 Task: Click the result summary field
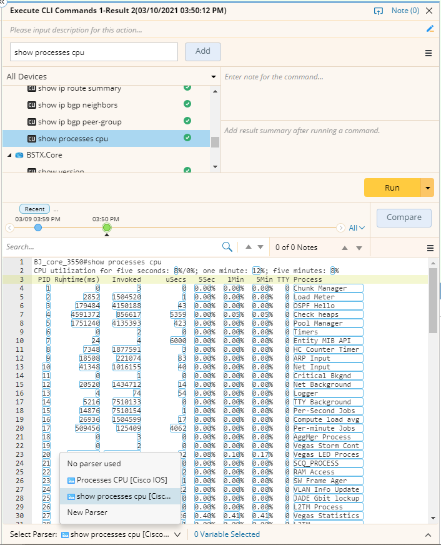330,146
